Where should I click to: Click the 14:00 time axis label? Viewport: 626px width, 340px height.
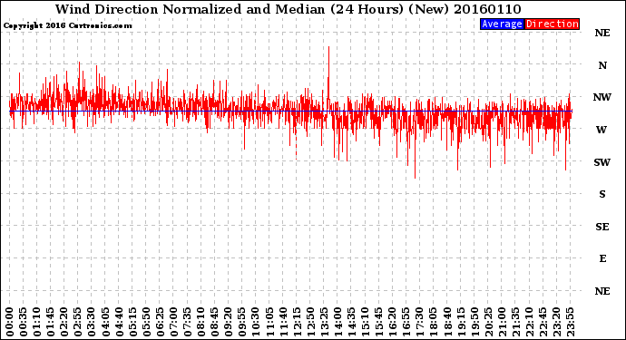pos(337,322)
